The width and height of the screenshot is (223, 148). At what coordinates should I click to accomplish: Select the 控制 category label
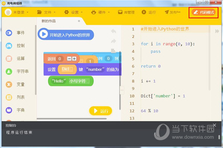click(21, 46)
